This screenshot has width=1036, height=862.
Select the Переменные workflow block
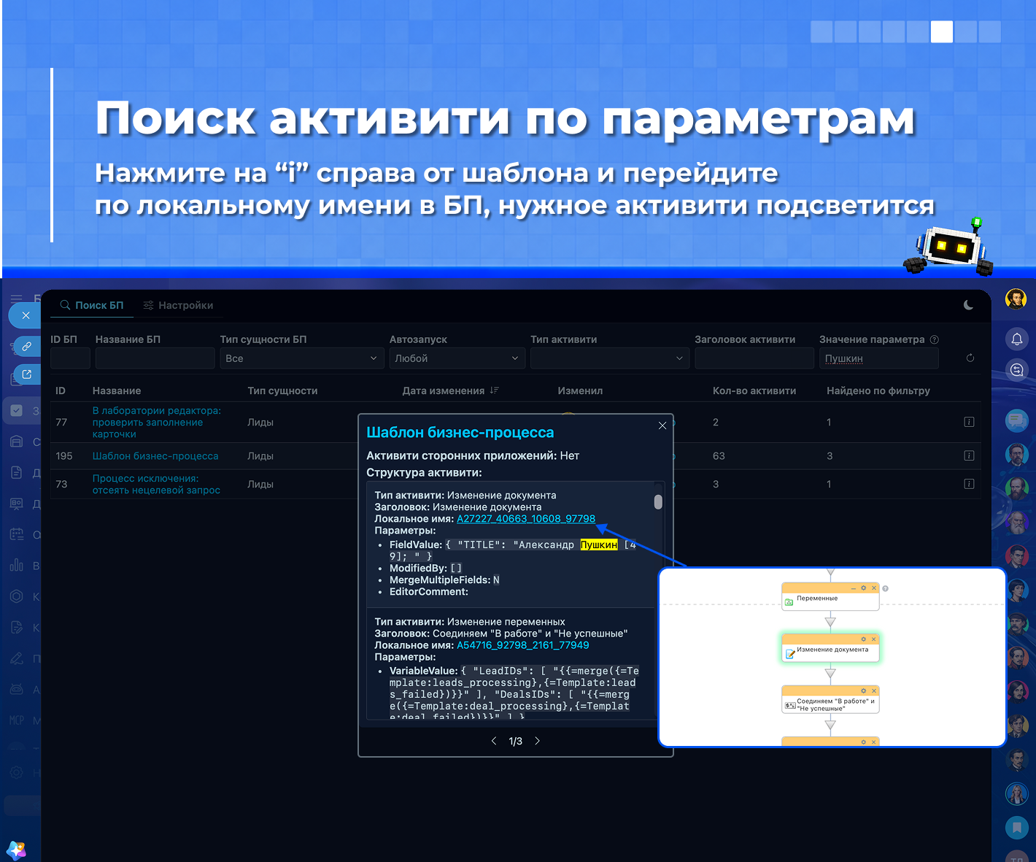[830, 597]
